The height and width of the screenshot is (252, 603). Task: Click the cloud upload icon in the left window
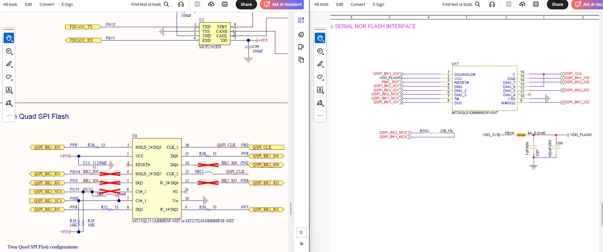pos(211,4)
